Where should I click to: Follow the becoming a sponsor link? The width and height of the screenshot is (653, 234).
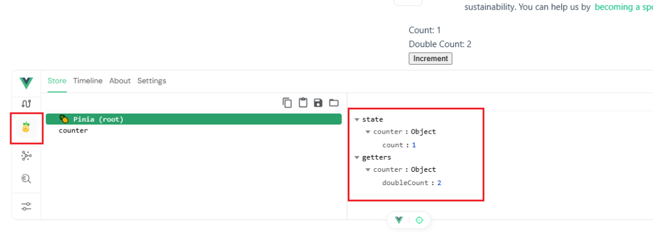[623, 7]
